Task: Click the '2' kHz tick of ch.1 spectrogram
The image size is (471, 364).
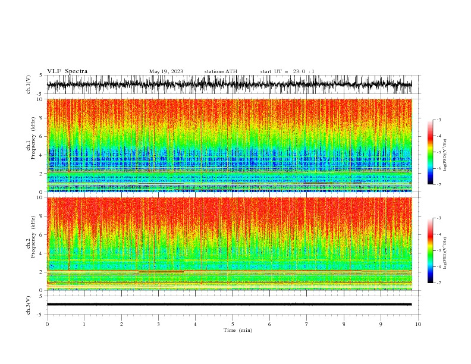Action: [42, 174]
